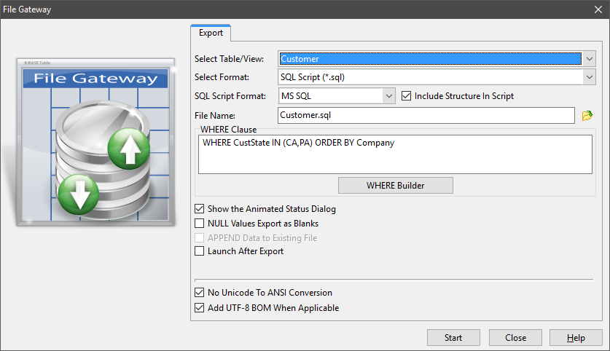The width and height of the screenshot is (610, 351).
Task: Toggle Include Structure In Script checkbox
Action: (407, 96)
